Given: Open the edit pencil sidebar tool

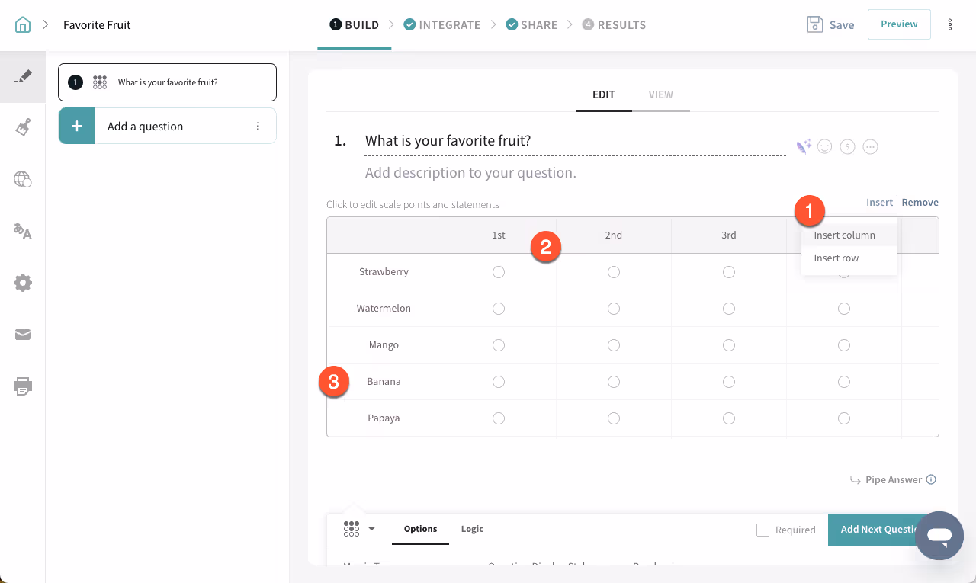Looking at the screenshot, I should pyautogui.click(x=23, y=77).
